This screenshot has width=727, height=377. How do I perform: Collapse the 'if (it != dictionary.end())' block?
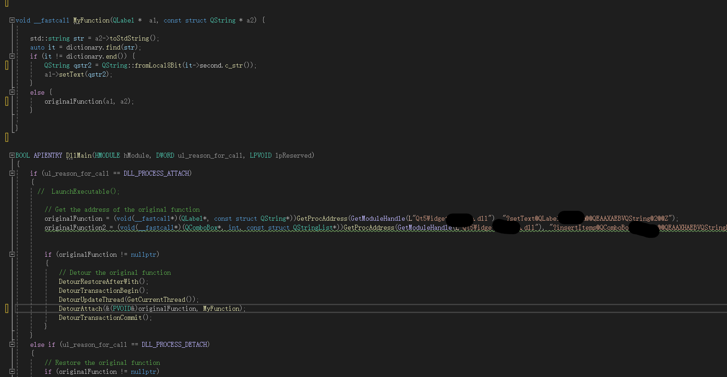[x=12, y=56]
